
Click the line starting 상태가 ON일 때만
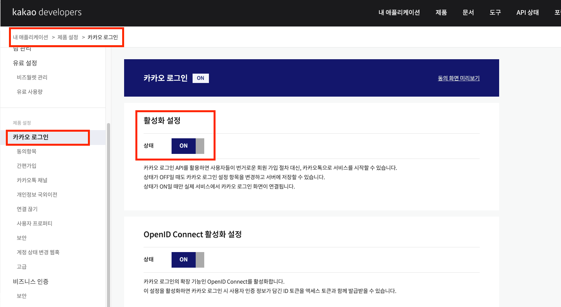pos(219,186)
